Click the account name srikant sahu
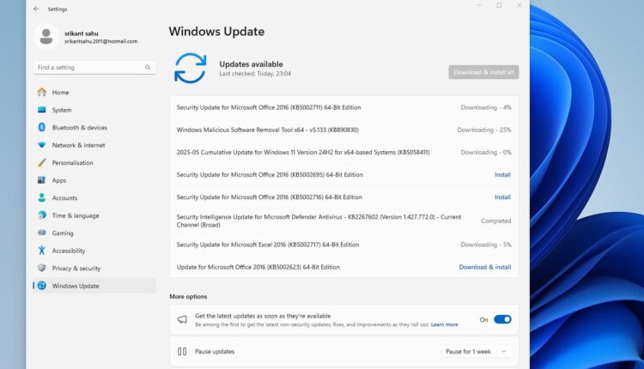Viewport: 644px width, 369px height. coord(82,33)
